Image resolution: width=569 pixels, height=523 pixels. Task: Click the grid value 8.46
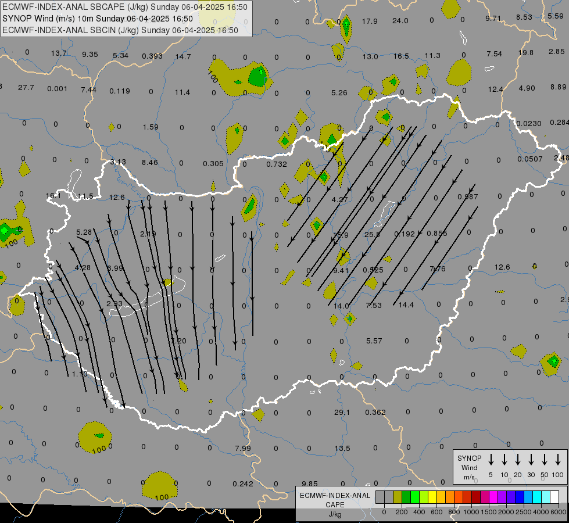150,162
